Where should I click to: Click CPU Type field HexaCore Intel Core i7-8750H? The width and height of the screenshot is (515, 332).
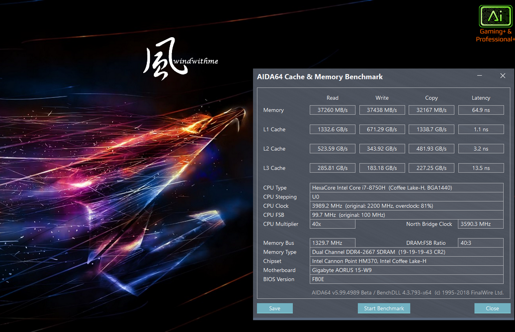(406, 188)
